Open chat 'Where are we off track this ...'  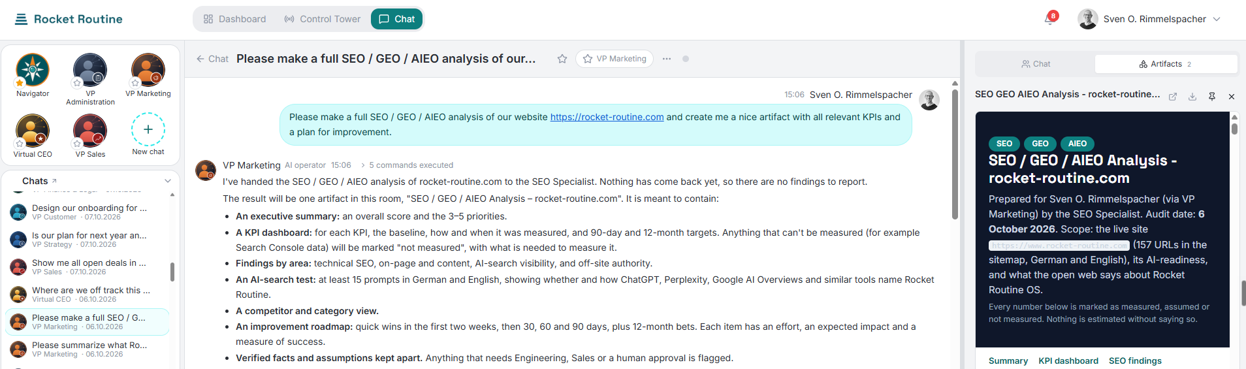(x=88, y=295)
